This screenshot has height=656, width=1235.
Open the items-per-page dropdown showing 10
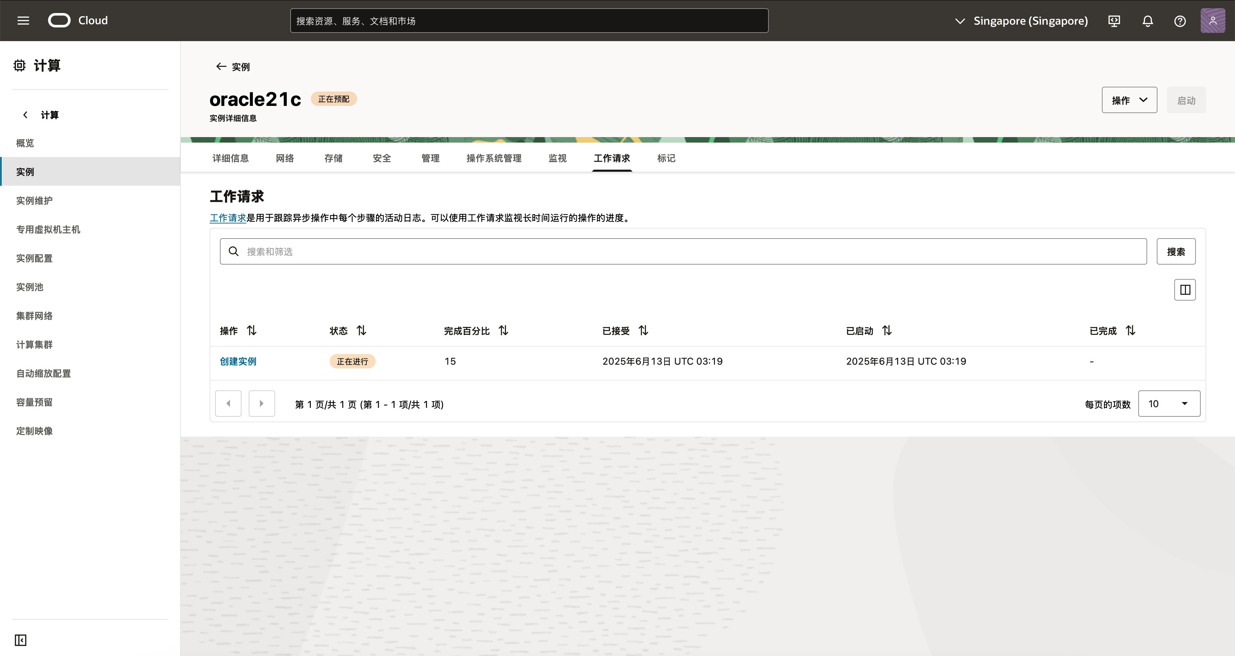(x=1169, y=404)
